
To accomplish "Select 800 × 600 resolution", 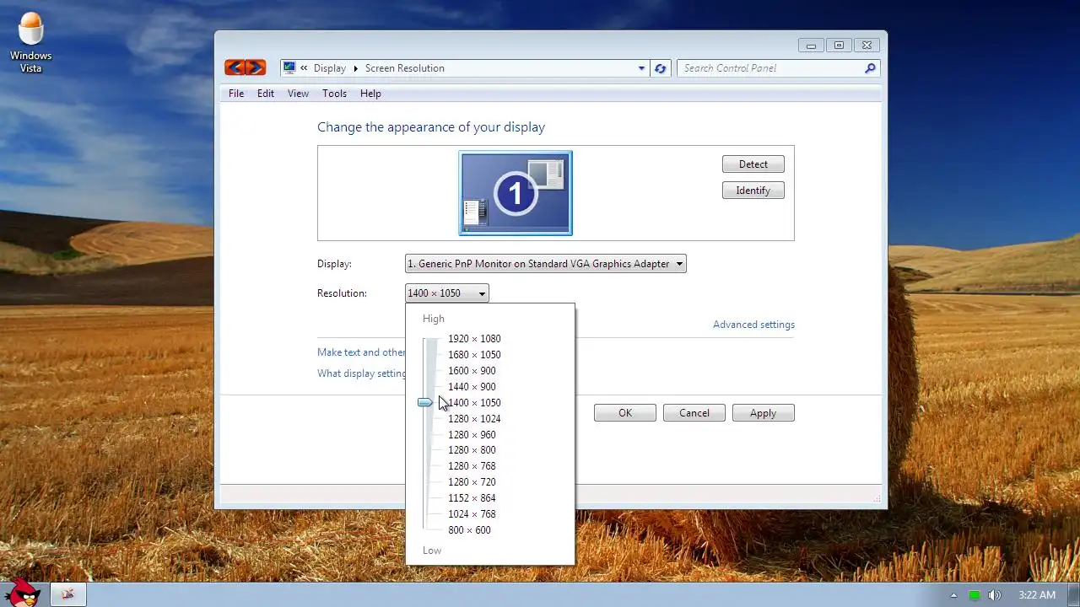I will coord(469,530).
